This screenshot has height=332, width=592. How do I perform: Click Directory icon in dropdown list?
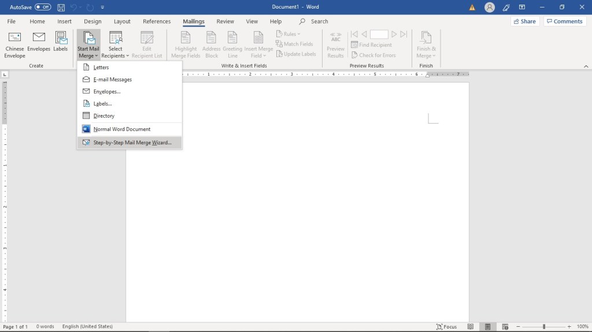coord(87,116)
